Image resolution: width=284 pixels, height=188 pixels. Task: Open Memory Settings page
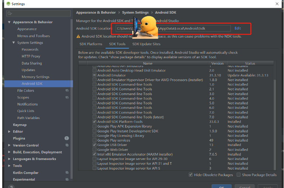pos(35,77)
